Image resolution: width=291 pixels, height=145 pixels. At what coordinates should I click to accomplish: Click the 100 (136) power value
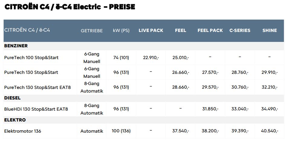(x=121, y=131)
